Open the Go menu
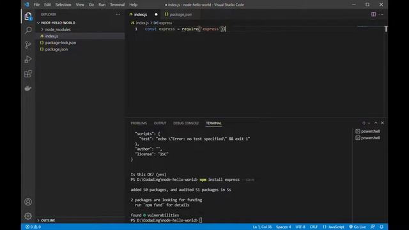Viewport: 409px width, 230px height. (91, 4)
